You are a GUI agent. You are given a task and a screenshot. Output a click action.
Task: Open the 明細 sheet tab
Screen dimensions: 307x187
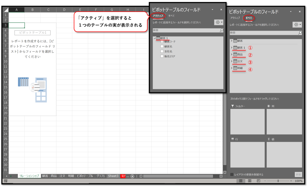pos(71,176)
